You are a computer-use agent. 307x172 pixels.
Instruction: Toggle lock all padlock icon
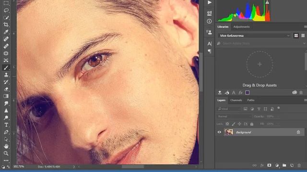252,124
